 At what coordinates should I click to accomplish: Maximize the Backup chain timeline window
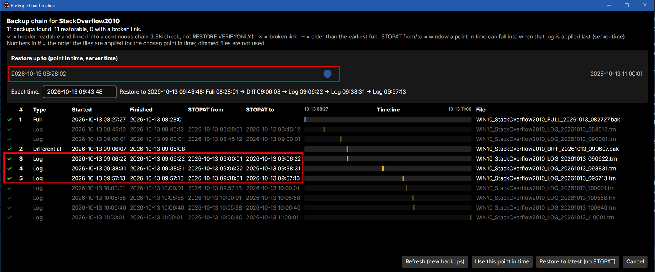click(x=626, y=5)
